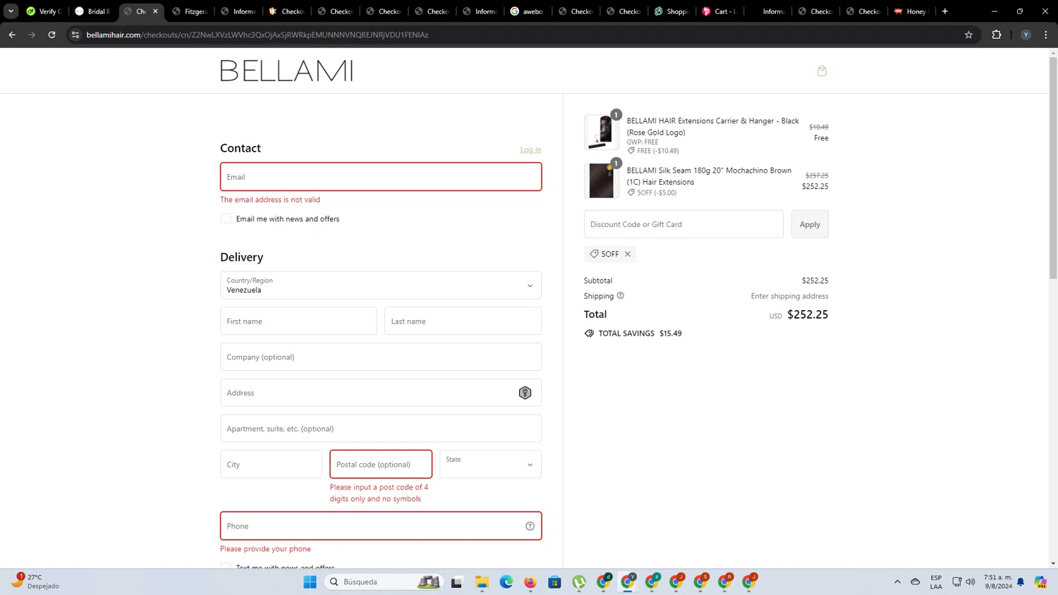Click the ESP LAA language indicator
Screen dimensions: 1058x595
pos(936,582)
